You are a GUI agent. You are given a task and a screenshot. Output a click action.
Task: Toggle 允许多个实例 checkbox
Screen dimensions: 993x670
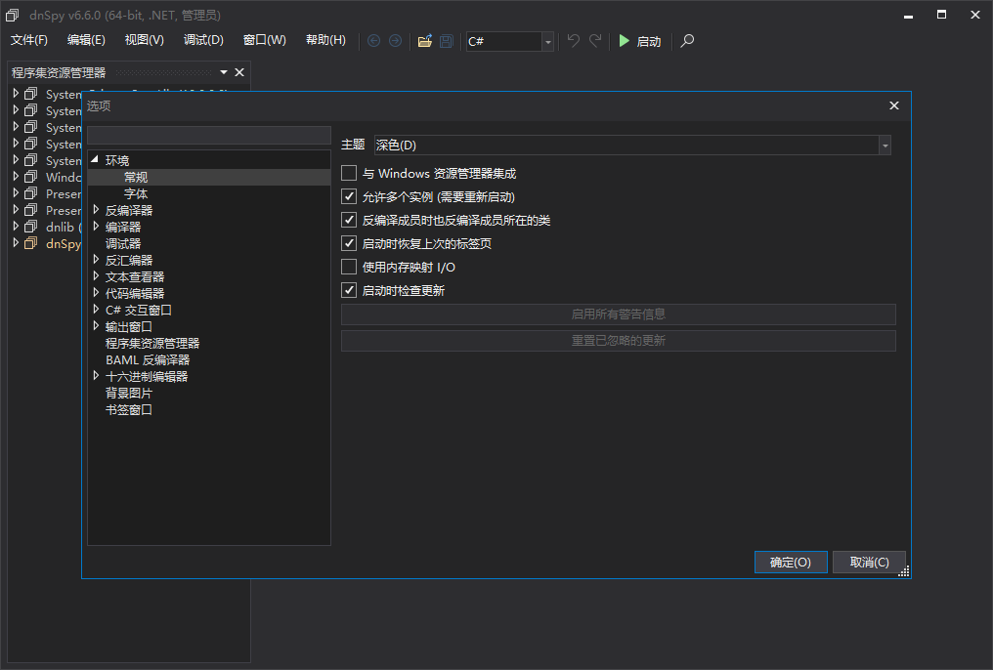(x=349, y=196)
